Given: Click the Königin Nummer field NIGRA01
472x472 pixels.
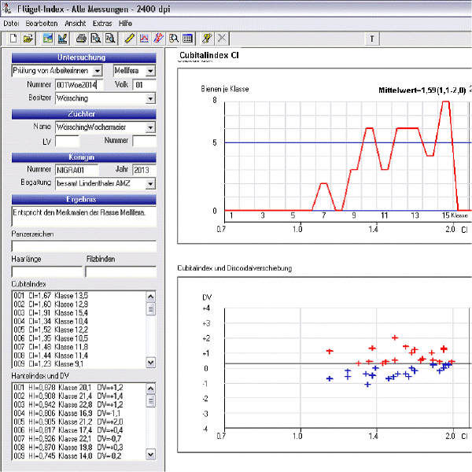Looking at the screenshot, I should pyautogui.click(x=76, y=169).
